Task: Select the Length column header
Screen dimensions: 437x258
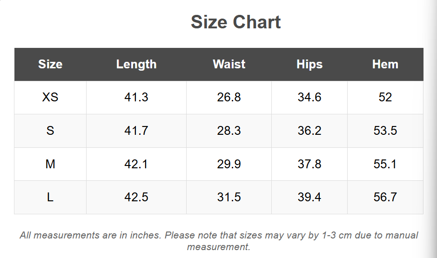Action: pos(136,64)
